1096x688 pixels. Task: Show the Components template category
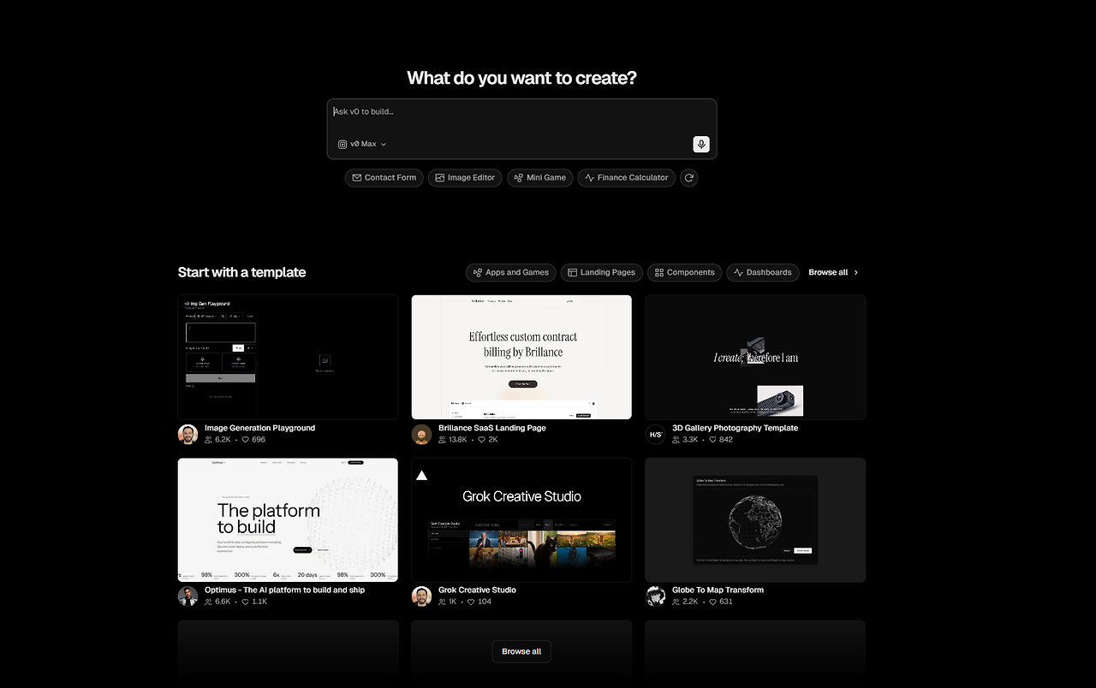[x=685, y=273]
